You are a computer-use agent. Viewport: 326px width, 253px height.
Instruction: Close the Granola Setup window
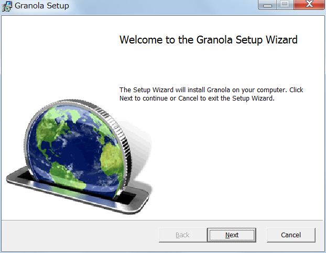point(309,5)
